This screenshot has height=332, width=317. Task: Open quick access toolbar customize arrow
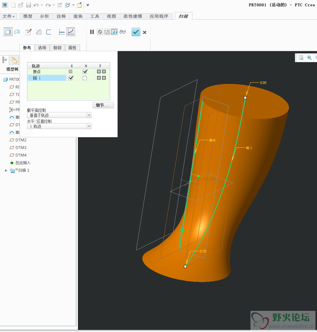pos(88,5)
